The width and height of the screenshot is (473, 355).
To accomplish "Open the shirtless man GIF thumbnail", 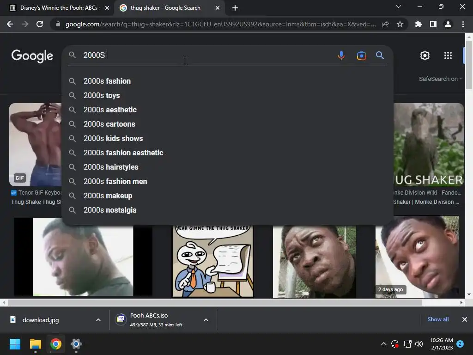I will click(36, 145).
